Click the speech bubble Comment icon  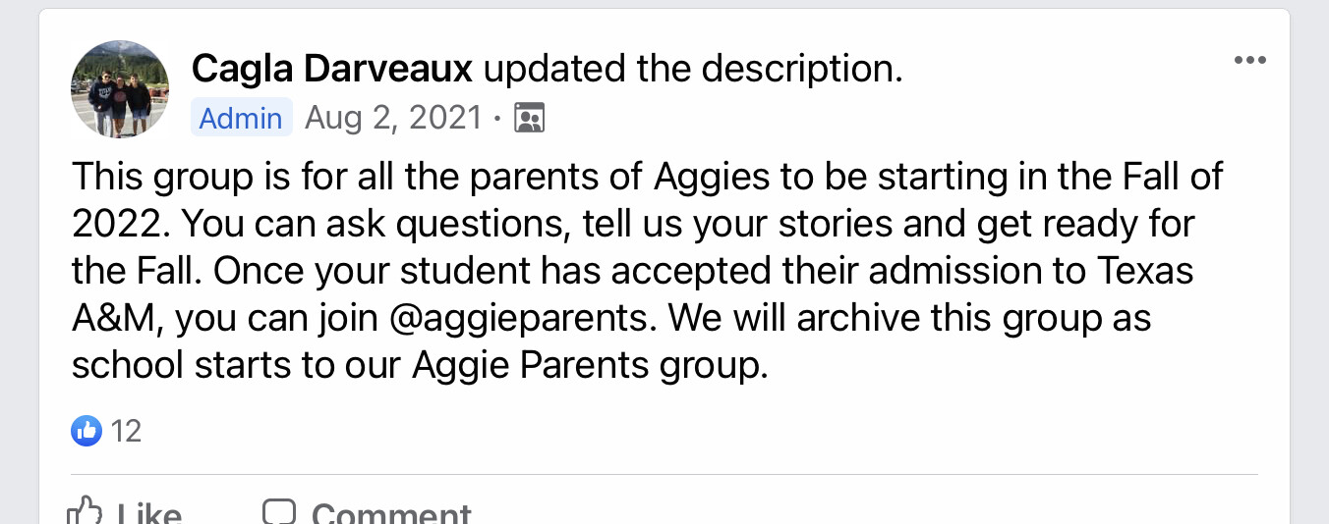coord(279,512)
